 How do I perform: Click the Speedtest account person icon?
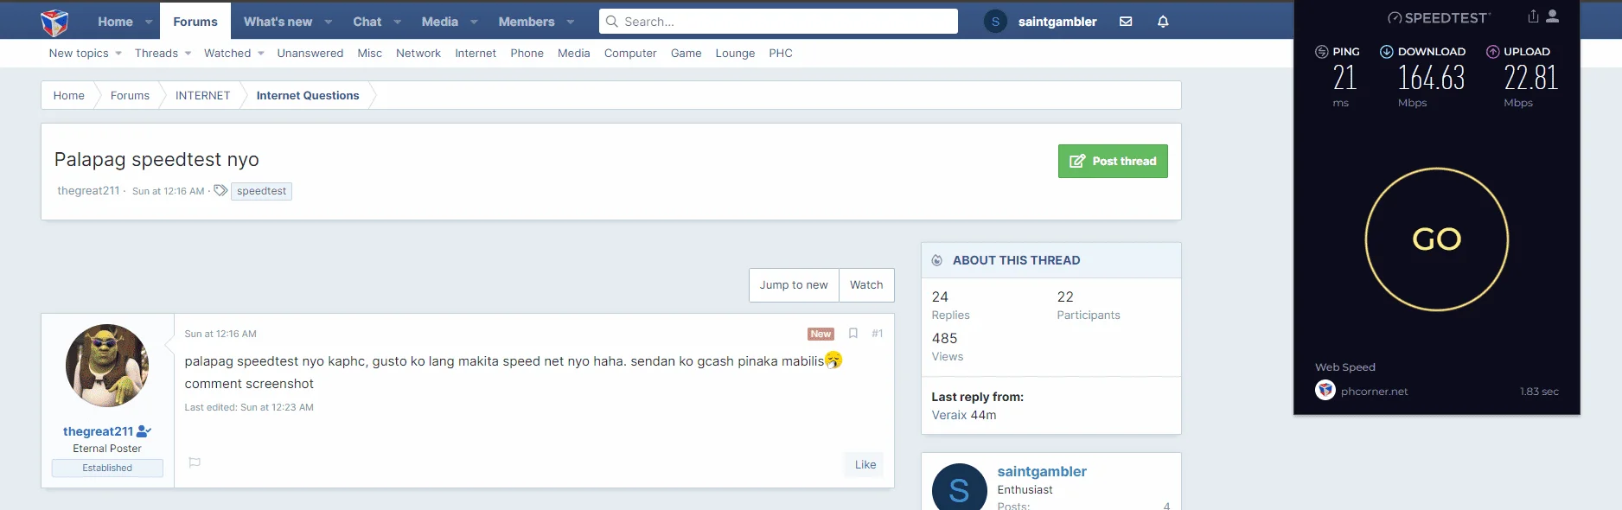1553,16
